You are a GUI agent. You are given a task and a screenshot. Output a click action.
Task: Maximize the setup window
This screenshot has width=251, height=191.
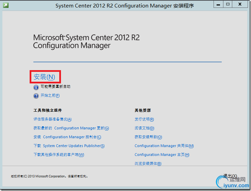(x=228, y=4)
